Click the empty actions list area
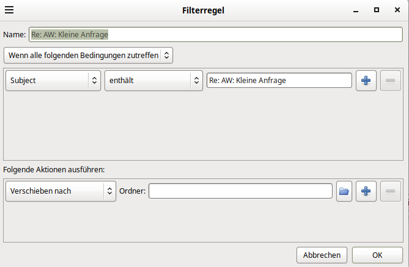 (x=203, y=222)
